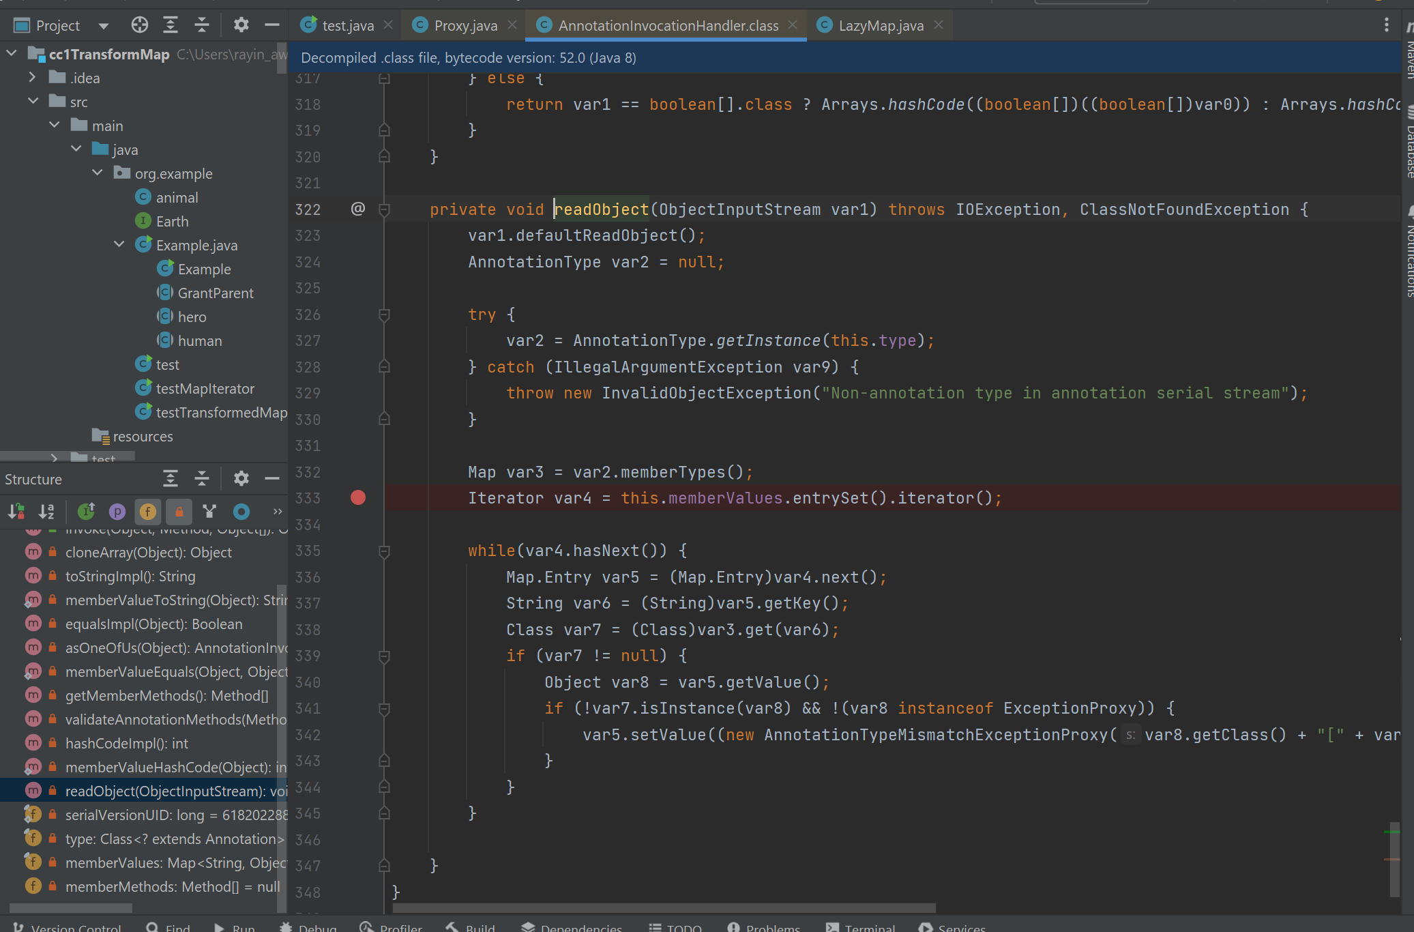Expand the .idea folder
Viewport: 1414px width, 932px height.
(x=32, y=78)
